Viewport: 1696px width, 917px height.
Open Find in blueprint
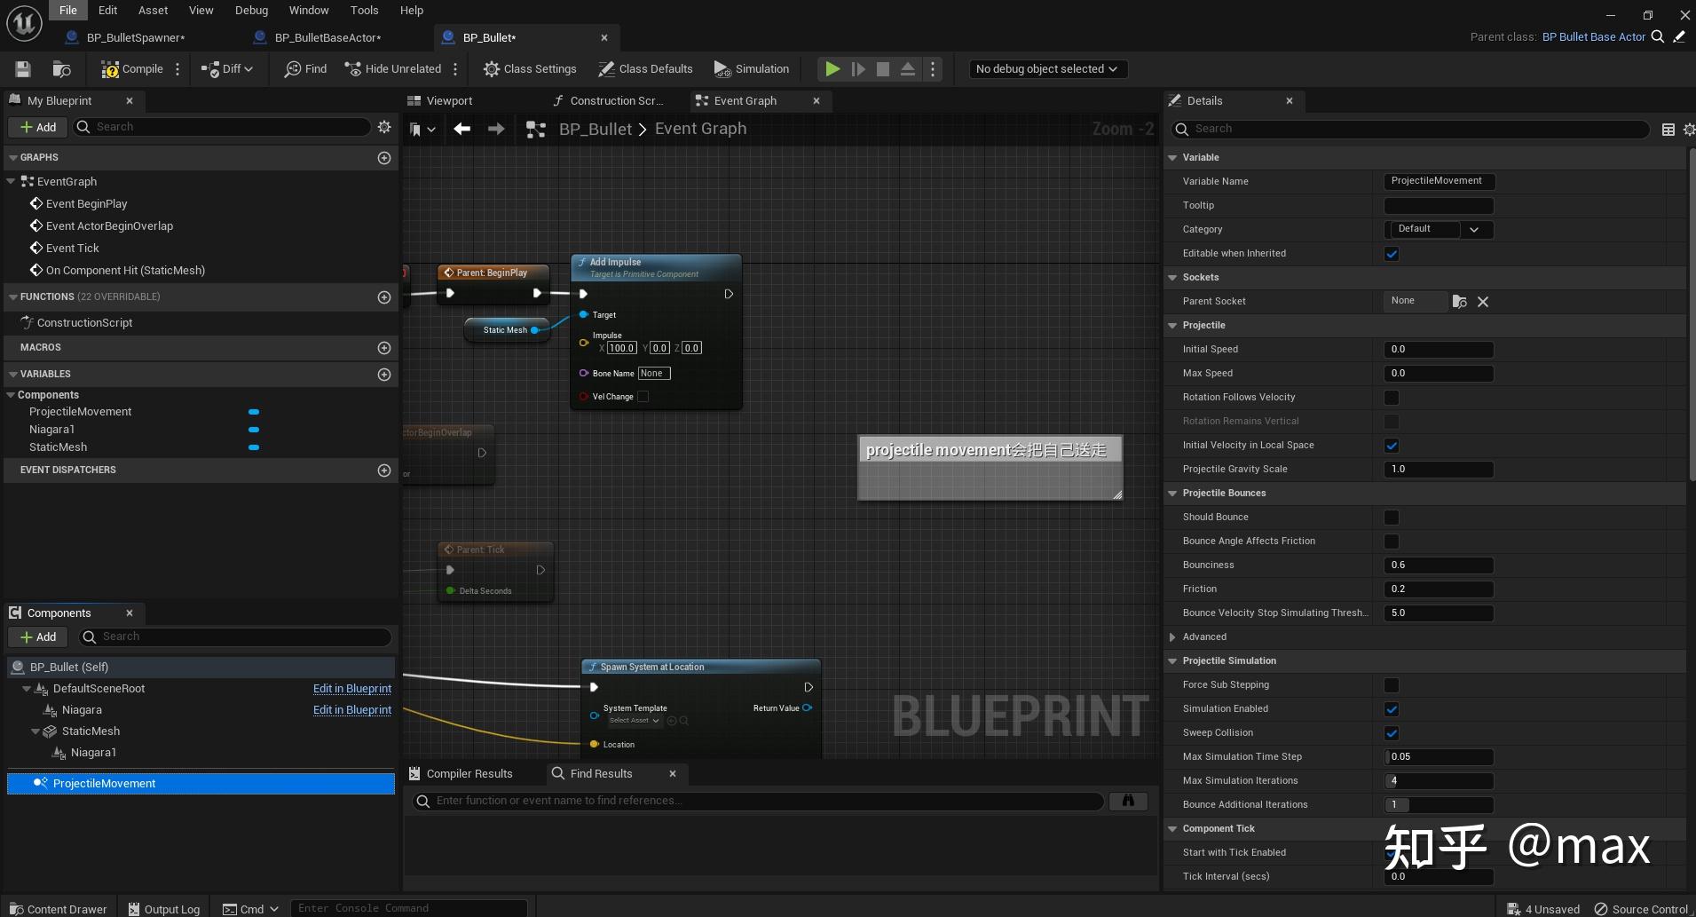[305, 69]
